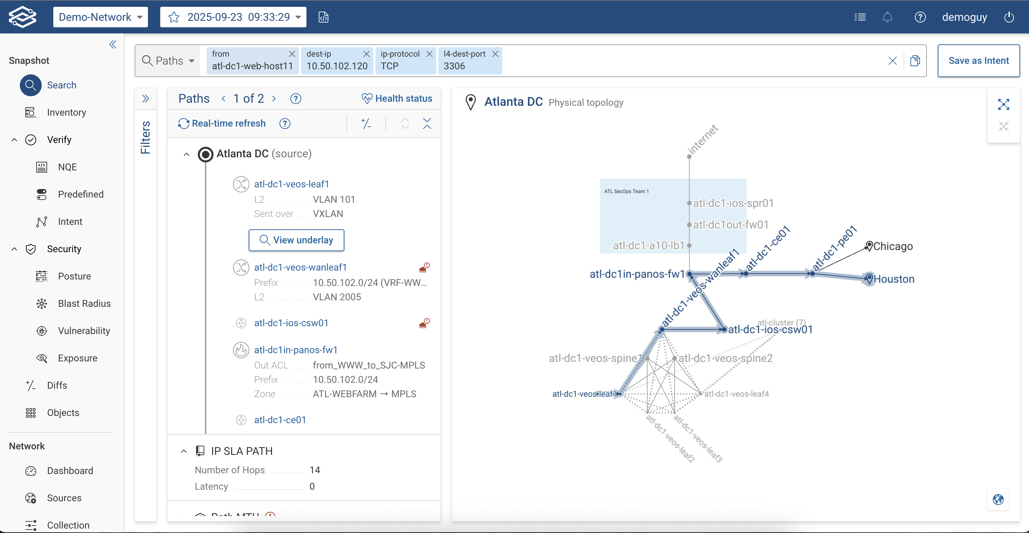Toggle the Health status view
1029x533 pixels.
[397, 98]
